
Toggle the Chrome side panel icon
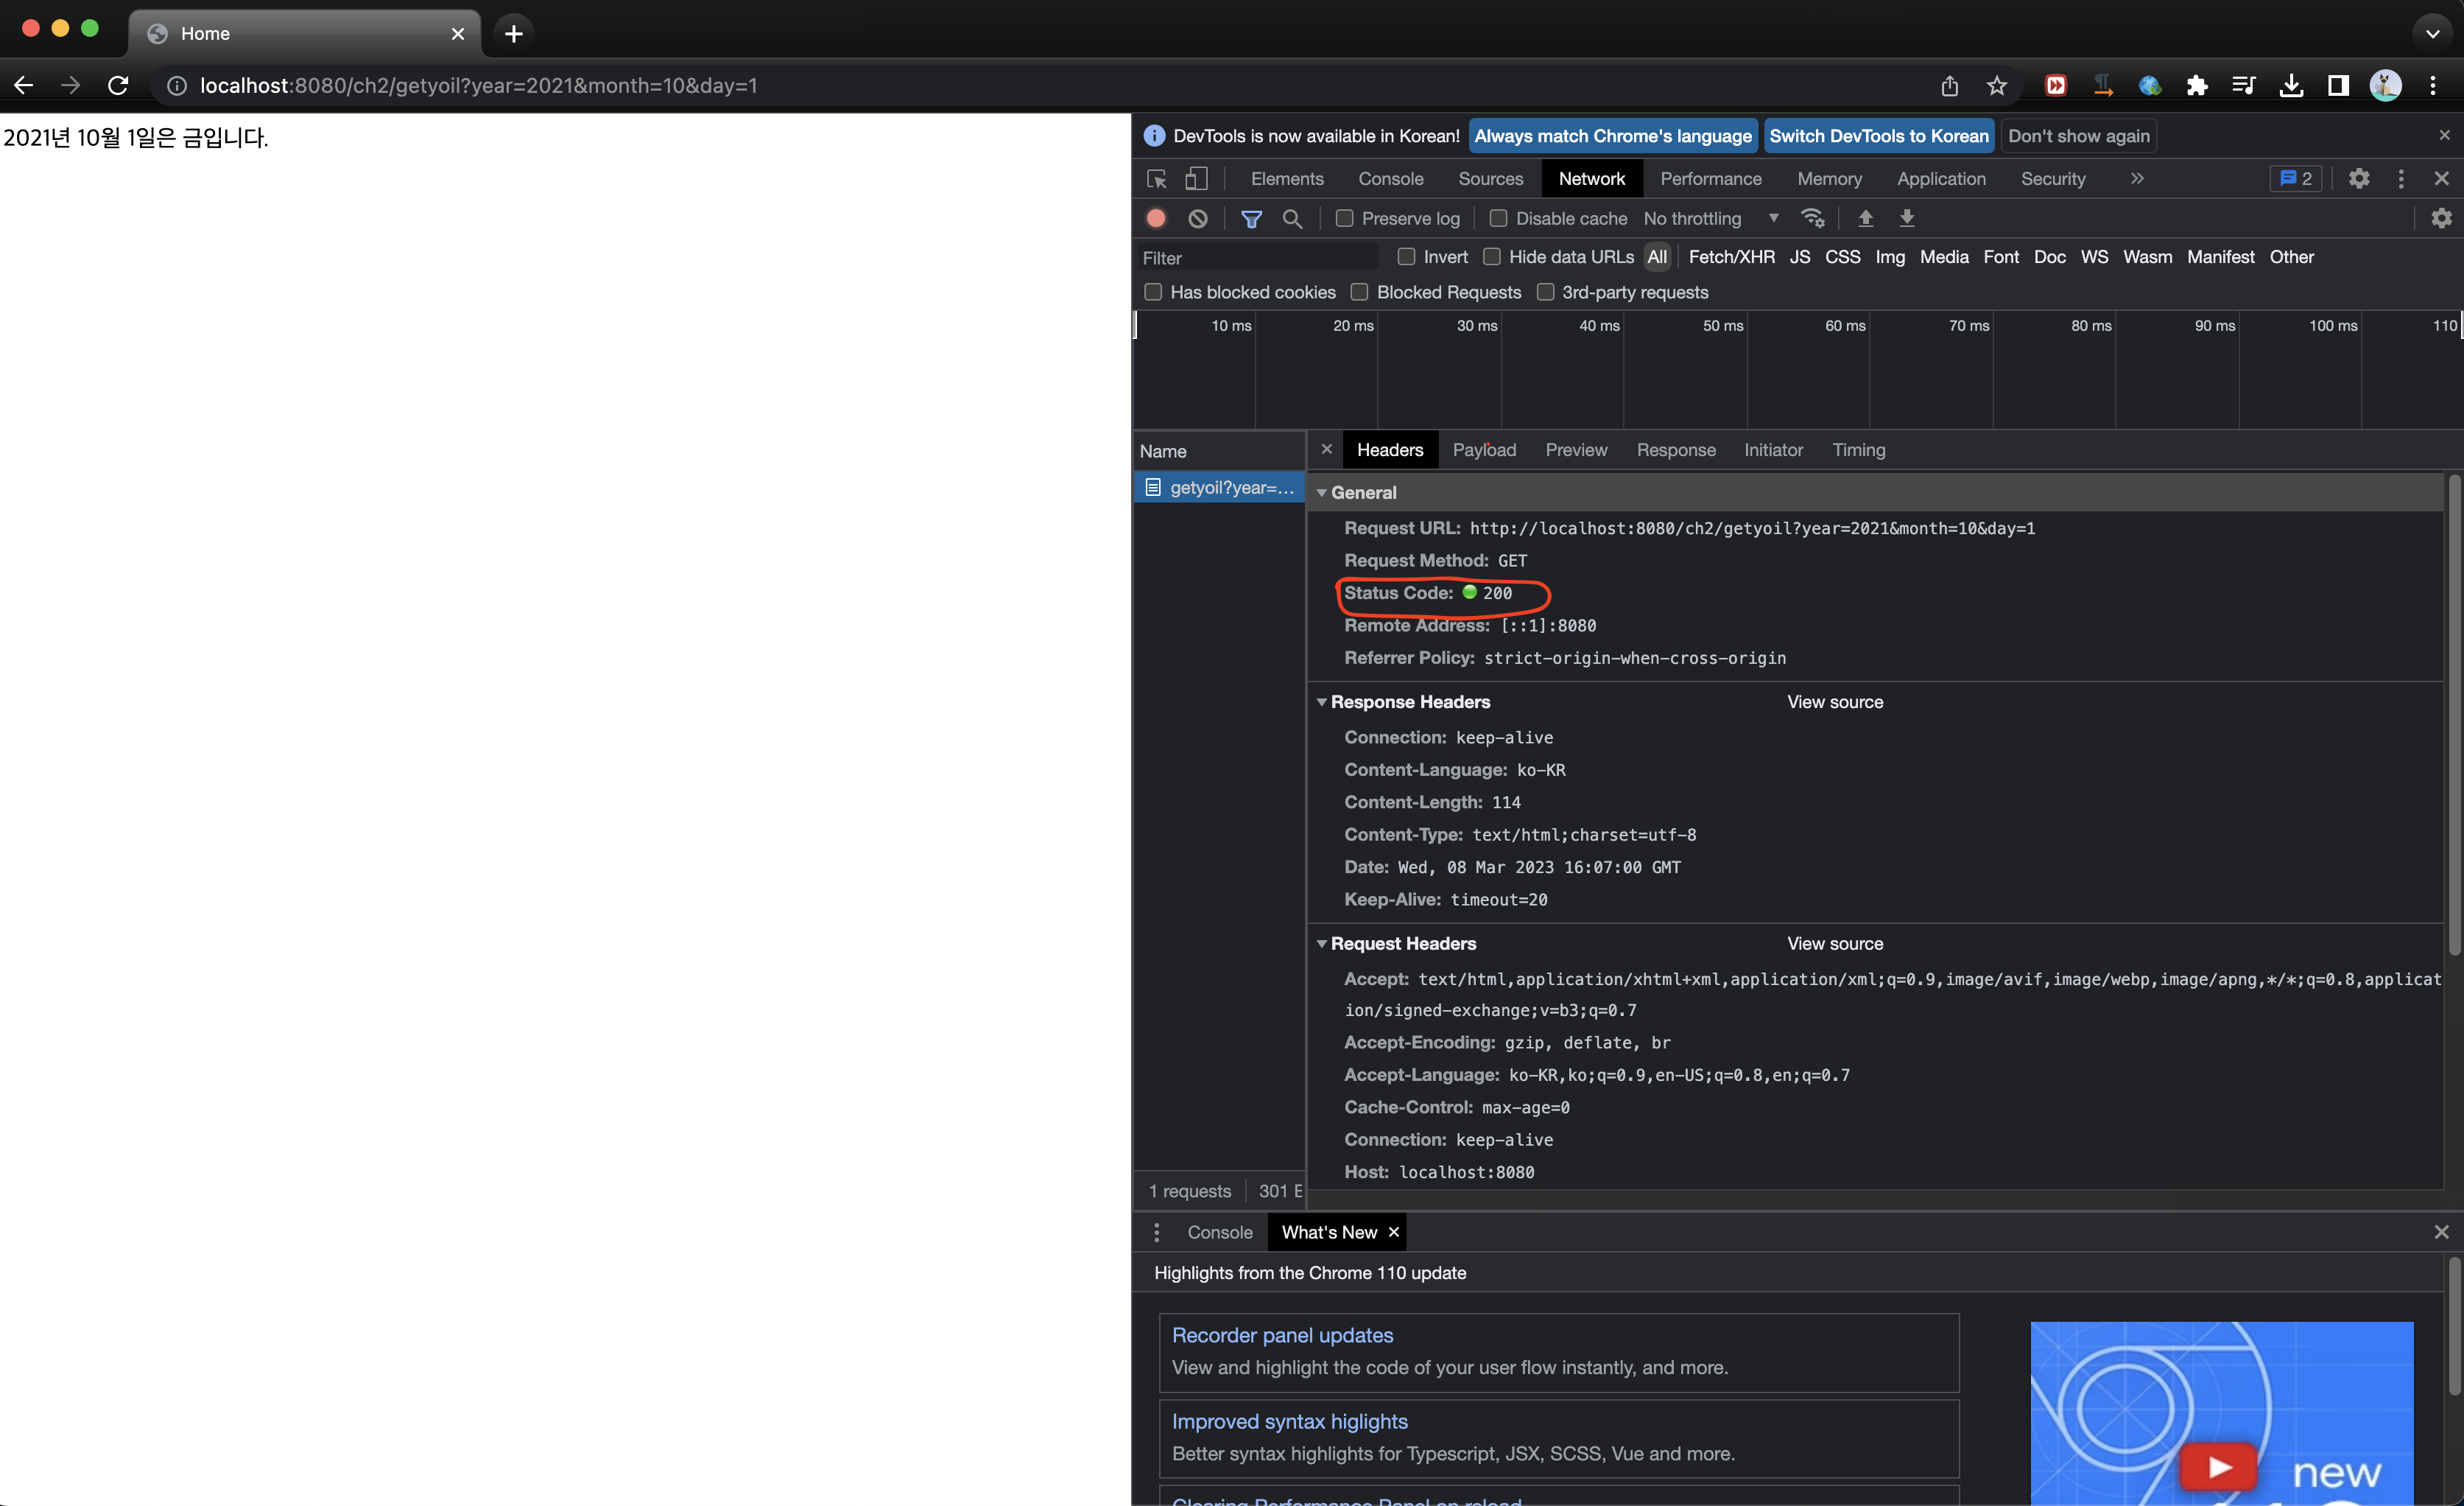coord(2338,86)
